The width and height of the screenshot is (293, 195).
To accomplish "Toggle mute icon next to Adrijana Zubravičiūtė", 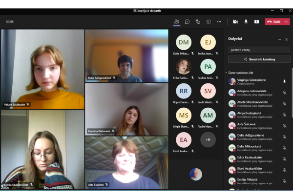I will [x=284, y=93].
